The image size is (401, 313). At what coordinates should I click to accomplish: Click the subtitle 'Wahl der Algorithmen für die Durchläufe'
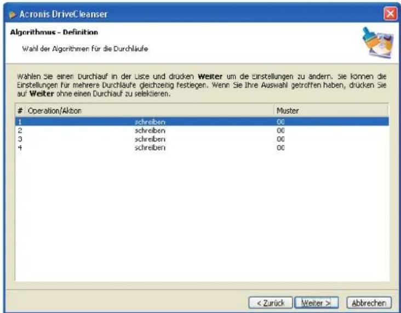[85, 49]
